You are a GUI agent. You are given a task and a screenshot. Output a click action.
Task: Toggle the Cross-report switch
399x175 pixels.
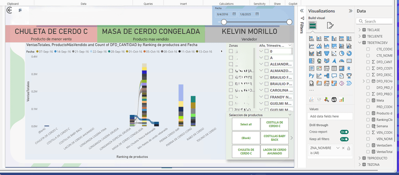(x=344, y=132)
